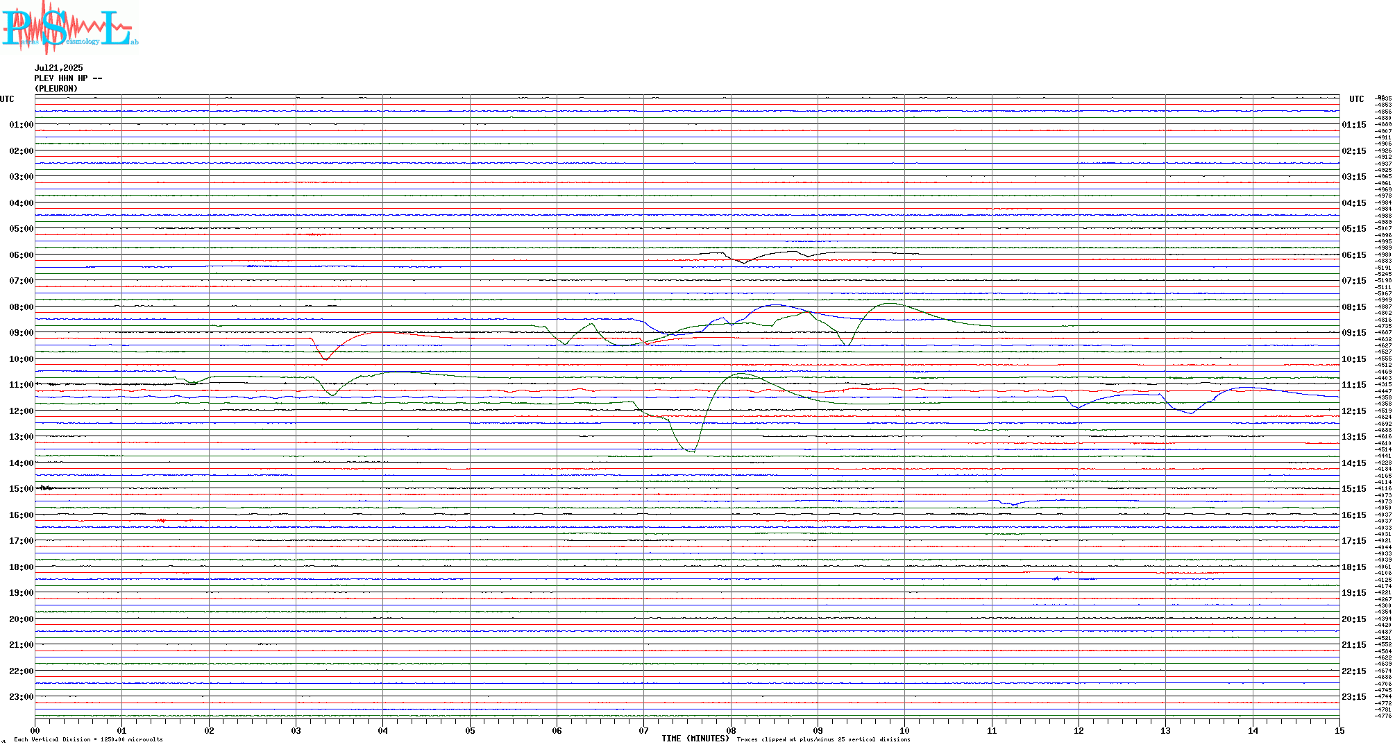Click minute tick label 03 on bottom axis

(296, 730)
